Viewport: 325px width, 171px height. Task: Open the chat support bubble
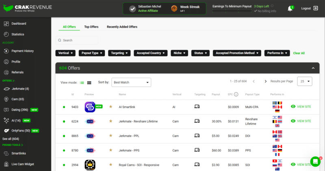(x=315, y=161)
